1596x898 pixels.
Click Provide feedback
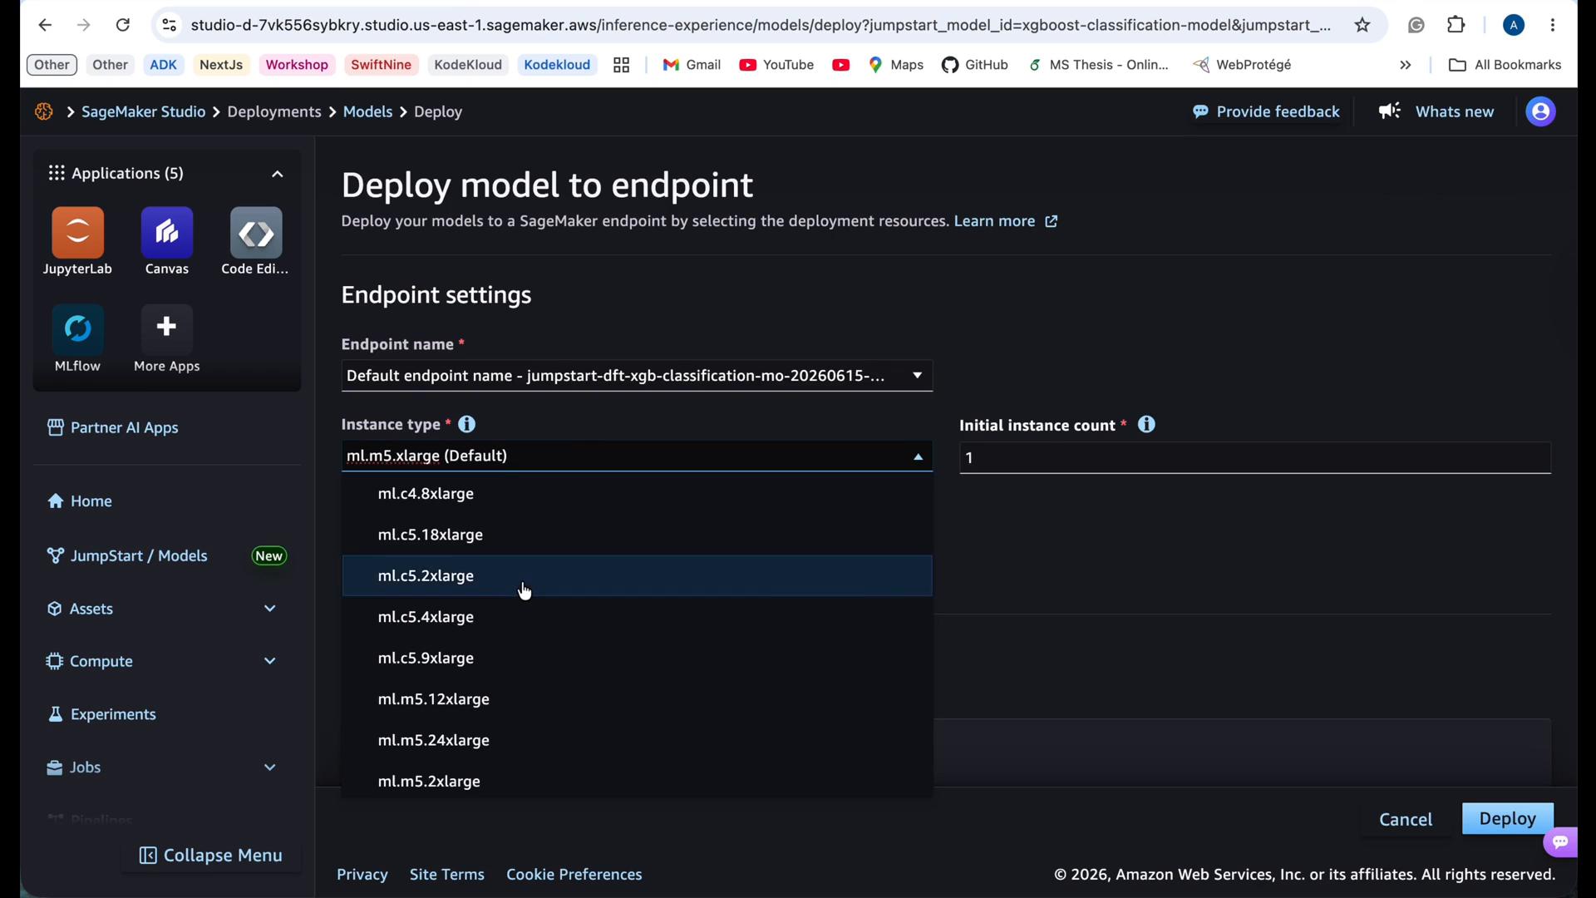(x=1266, y=111)
